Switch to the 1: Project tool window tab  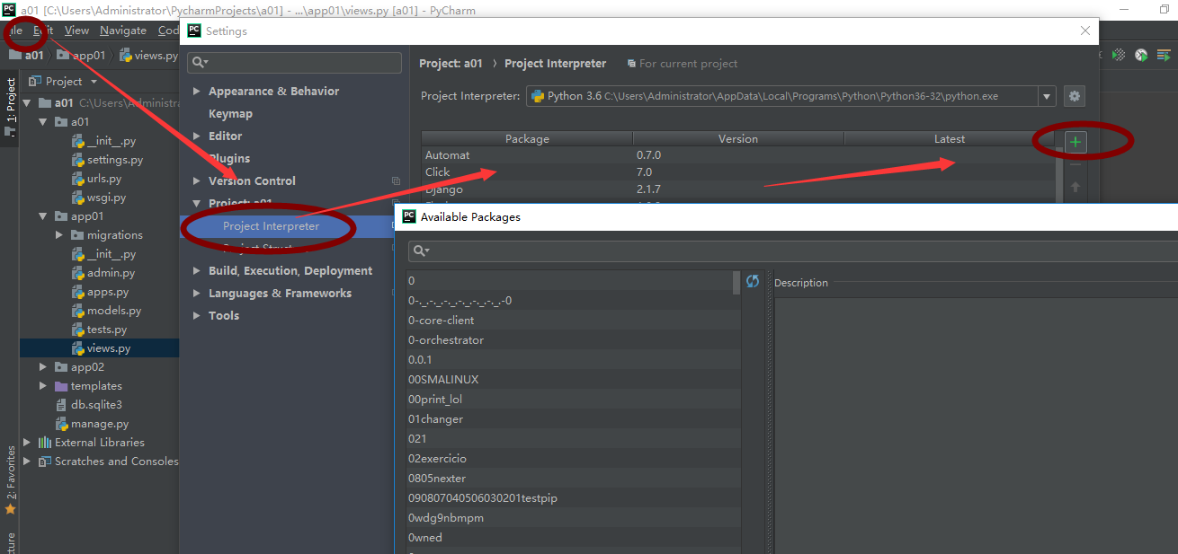click(10, 108)
